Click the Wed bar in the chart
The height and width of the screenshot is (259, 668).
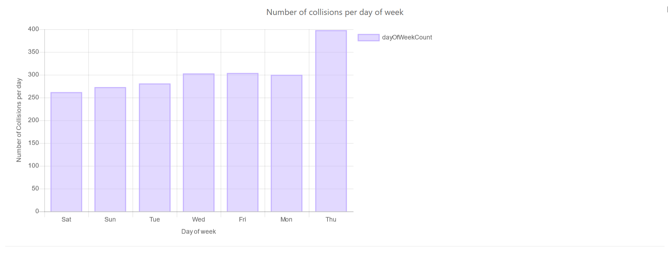pyautogui.click(x=198, y=143)
